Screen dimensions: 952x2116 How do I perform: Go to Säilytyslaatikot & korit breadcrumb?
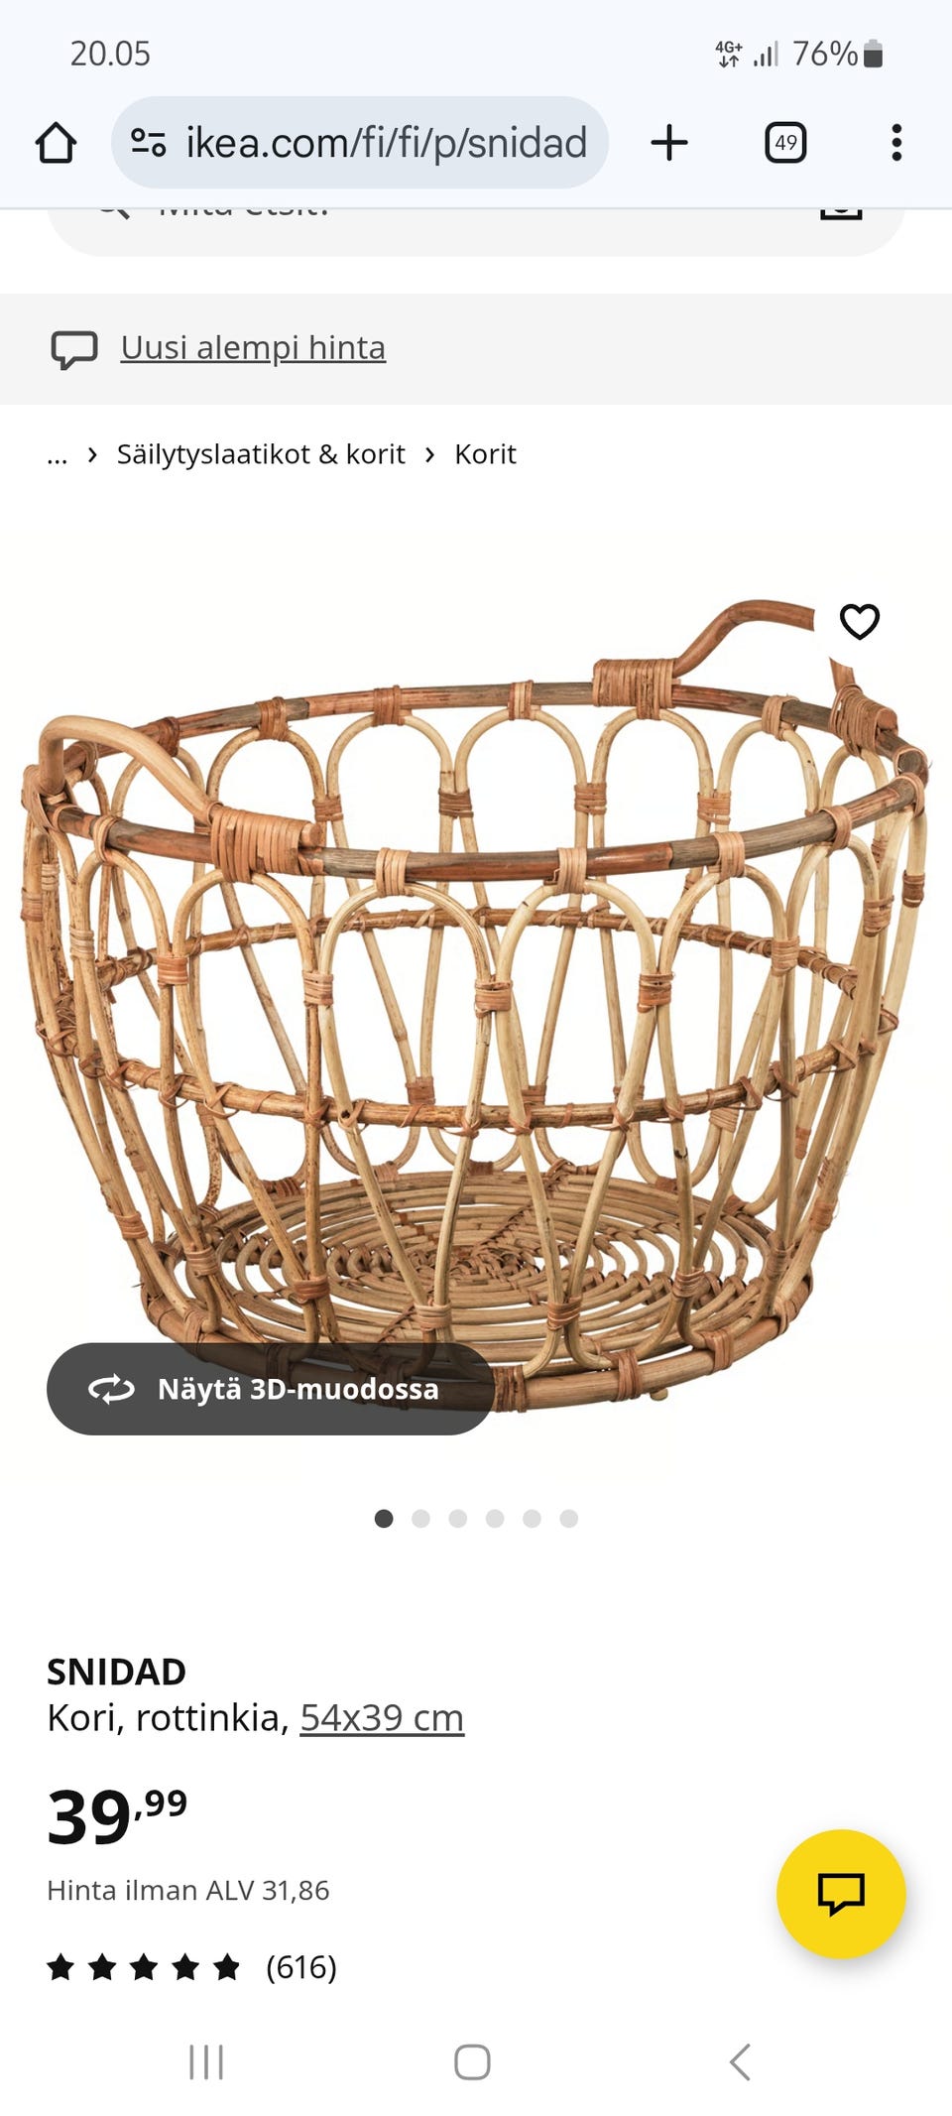point(261,454)
